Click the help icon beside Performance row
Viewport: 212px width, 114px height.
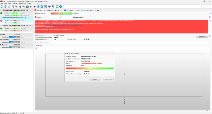(210, 14)
